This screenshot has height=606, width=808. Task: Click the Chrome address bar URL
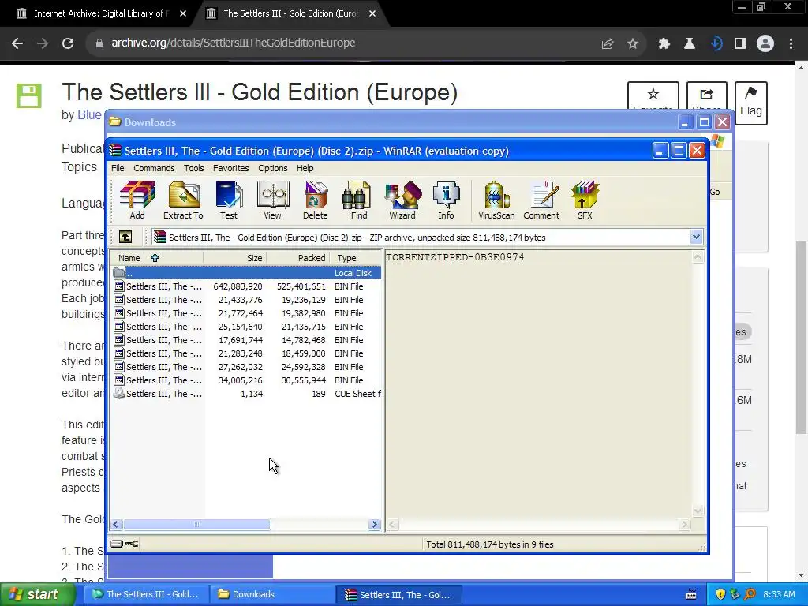click(234, 43)
